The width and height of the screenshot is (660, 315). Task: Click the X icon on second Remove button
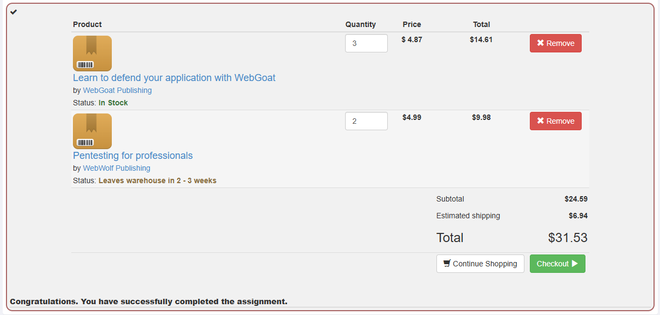(540, 121)
